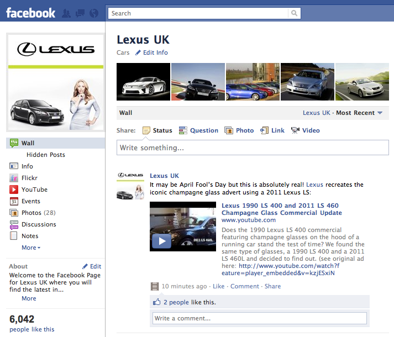Select Question share option

204,130
